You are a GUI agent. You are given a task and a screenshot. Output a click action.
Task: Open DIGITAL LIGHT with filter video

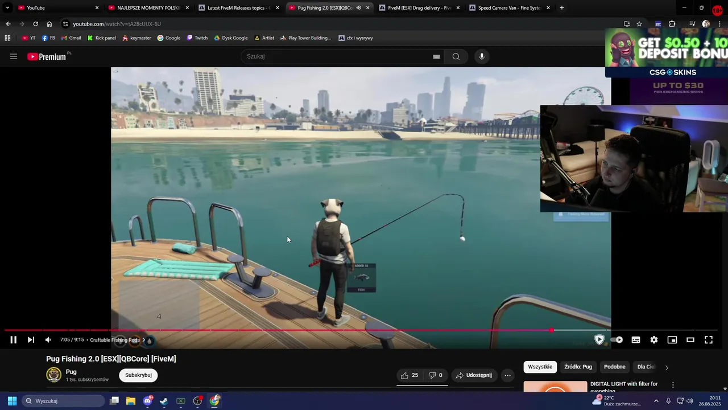pyautogui.click(x=624, y=387)
